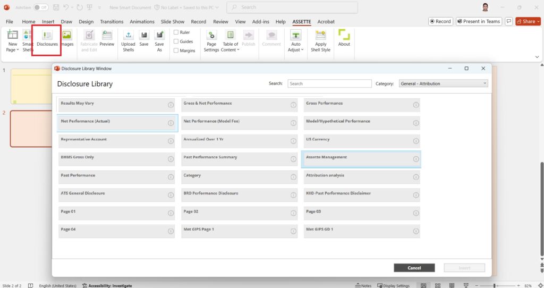Switch to the Add-ins tab

pyautogui.click(x=260, y=21)
